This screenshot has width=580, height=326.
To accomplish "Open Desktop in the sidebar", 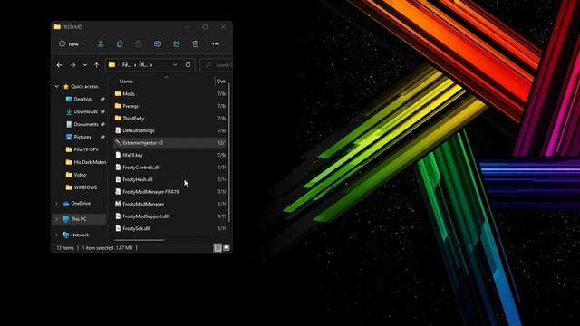I will (82, 99).
